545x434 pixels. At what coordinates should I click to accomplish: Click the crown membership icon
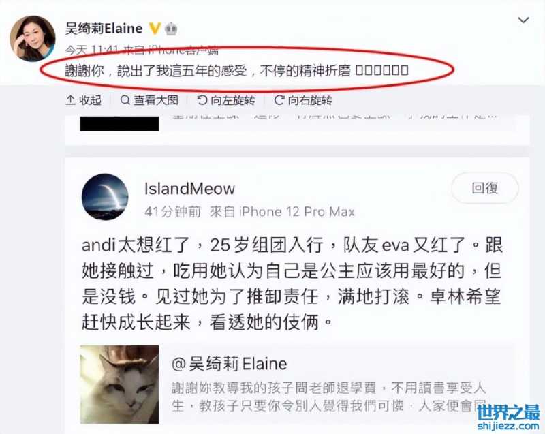point(170,29)
